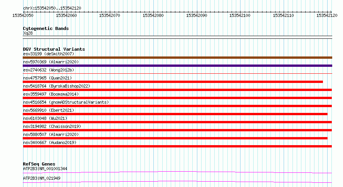The height and width of the screenshot is (187, 343).
Task: Open nsv4516654 (gnomADStructuralVariants) label
Action: [x=66, y=102]
